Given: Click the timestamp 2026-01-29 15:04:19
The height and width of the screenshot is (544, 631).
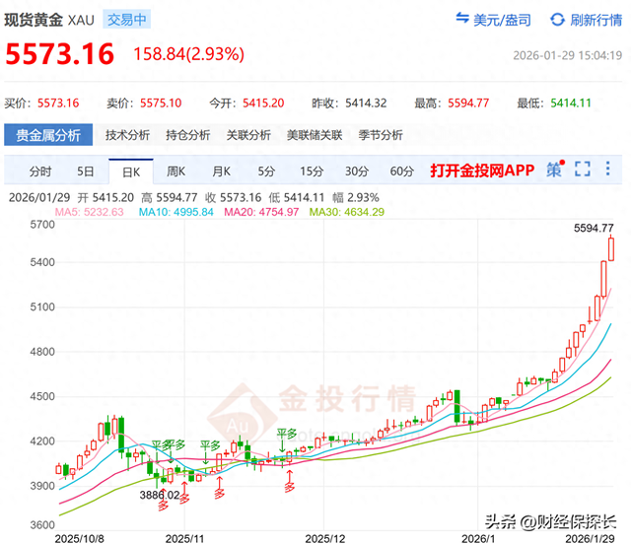Looking at the screenshot, I should (x=568, y=55).
